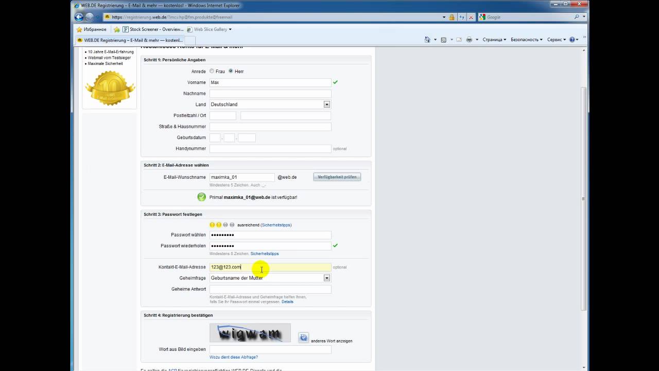Click the Home icon in command bar
Screen dimensions: 659x371
point(427,40)
